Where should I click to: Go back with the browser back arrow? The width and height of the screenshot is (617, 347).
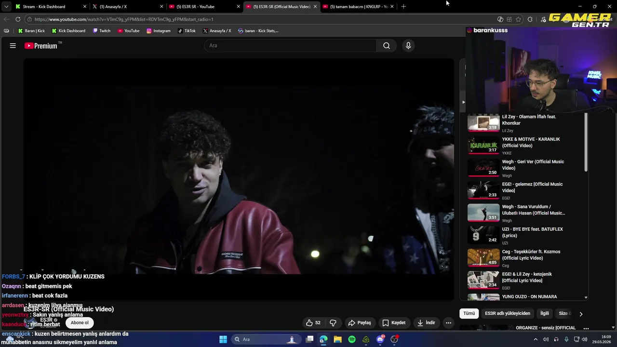[x=6, y=19]
